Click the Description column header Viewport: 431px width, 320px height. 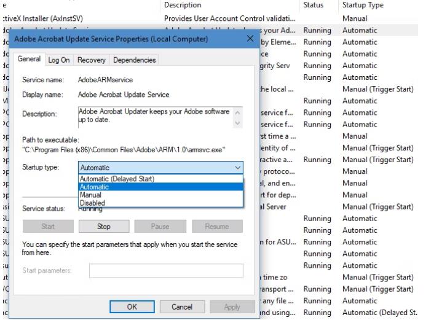pyautogui.click(x=183, y=5)
